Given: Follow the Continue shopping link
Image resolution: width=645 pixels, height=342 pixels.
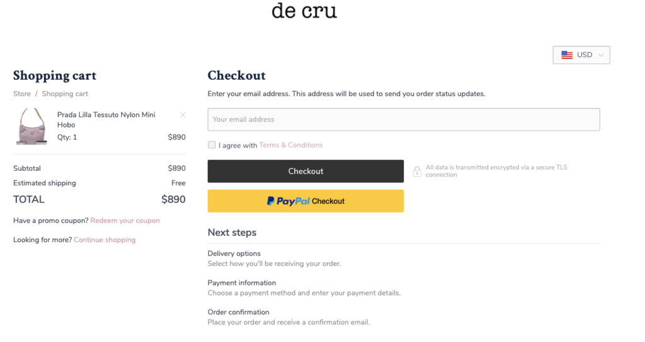Looking at the screenshot, I should 105,240.
